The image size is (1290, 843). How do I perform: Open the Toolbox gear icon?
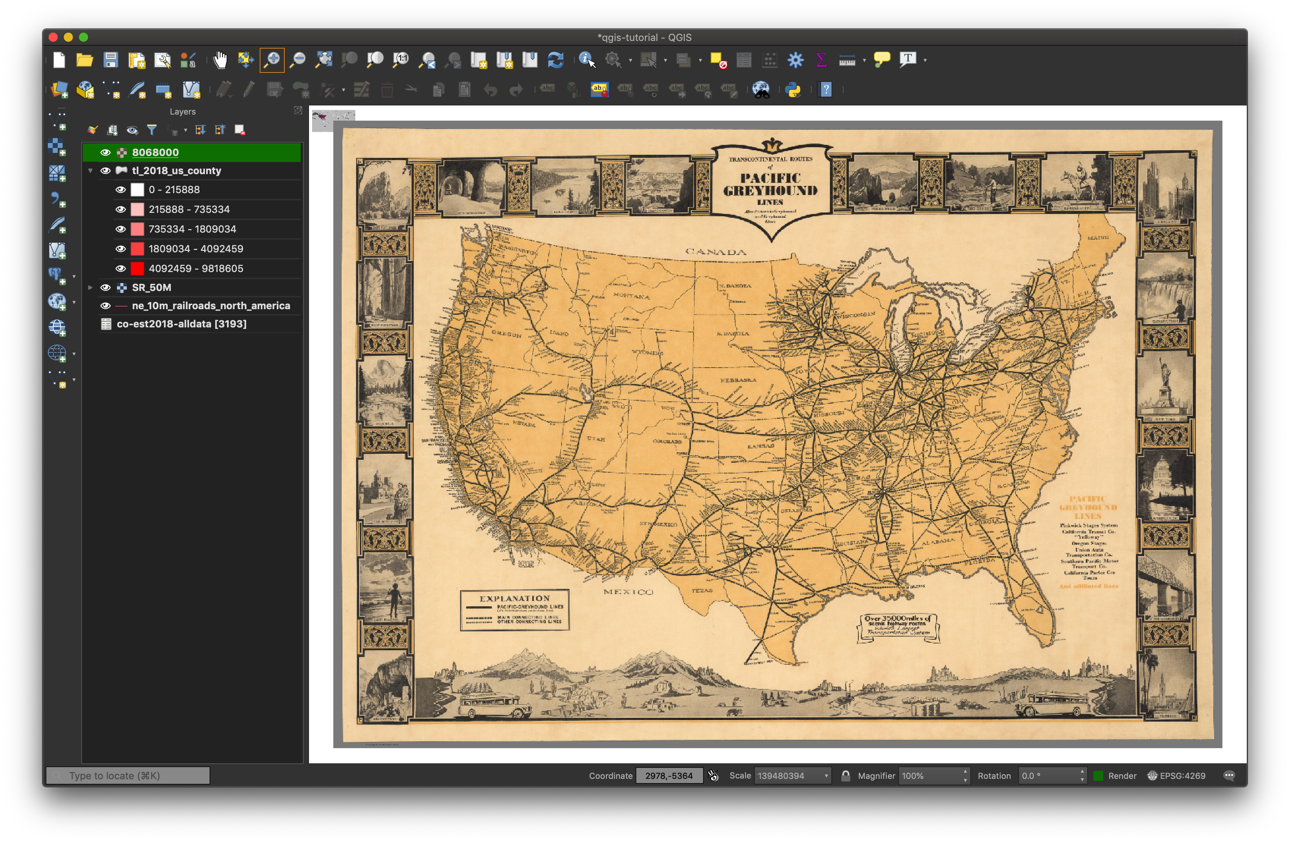click(x=796, y=60)
